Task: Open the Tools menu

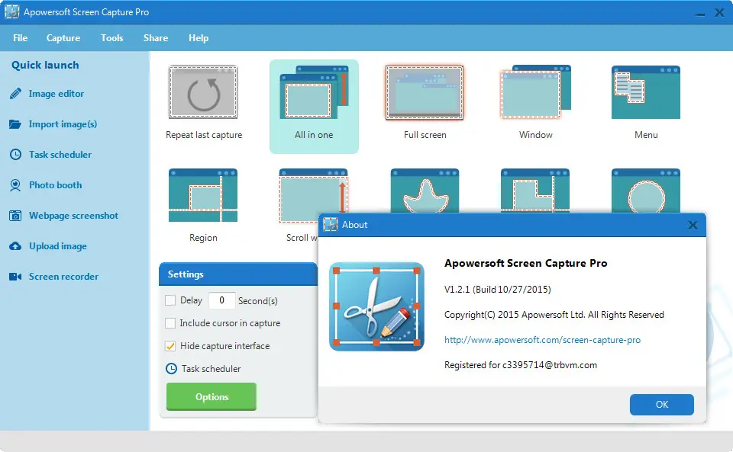Action: [111, 38]
